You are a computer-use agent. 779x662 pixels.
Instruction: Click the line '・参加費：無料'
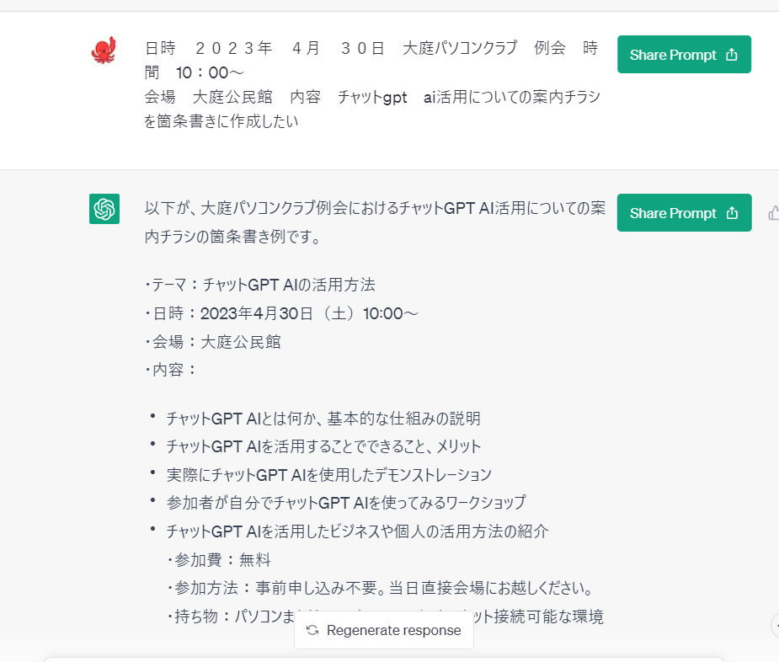click(x=219, y=560)
